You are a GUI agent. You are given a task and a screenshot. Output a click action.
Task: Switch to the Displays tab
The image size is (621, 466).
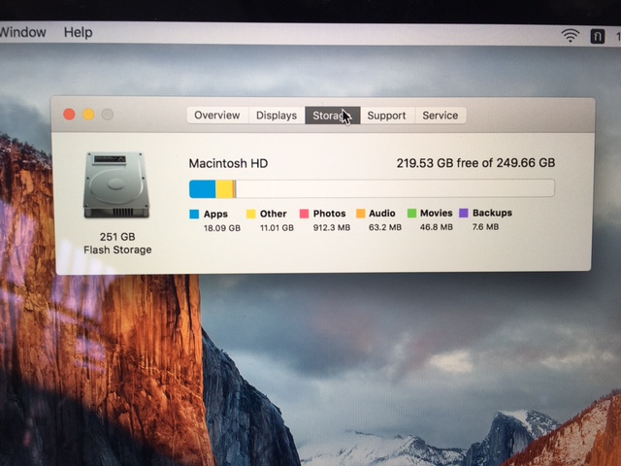coord(277,116)
